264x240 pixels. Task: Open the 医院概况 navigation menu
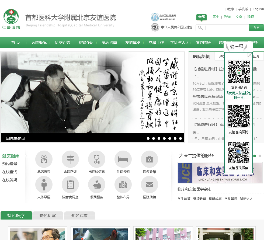point(39,43)
